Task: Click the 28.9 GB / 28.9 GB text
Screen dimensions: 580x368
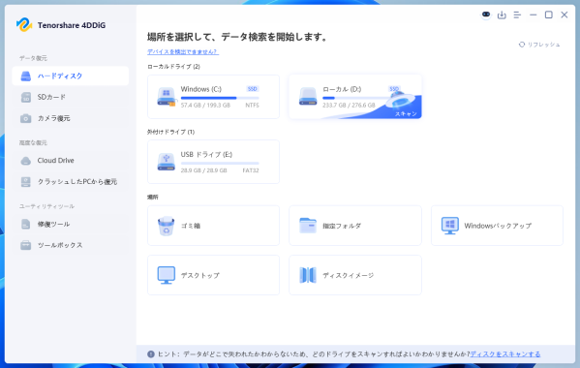Action: click(x=203, y=170)
